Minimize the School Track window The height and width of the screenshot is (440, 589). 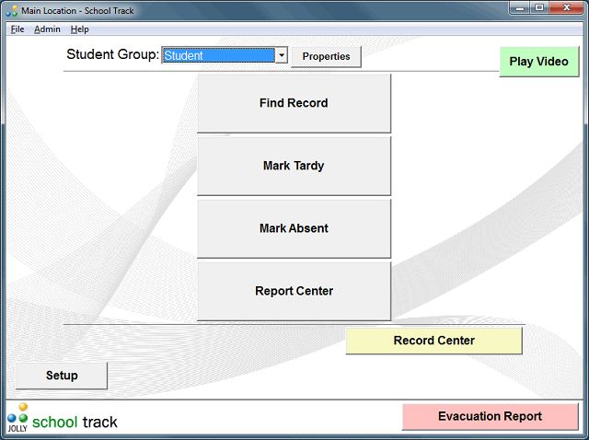click(520, 7)
